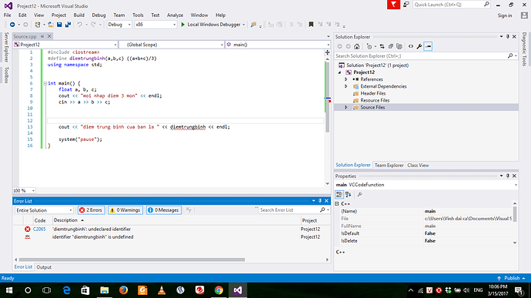The height and width of the screenshot is (298, 531).
Task: Click the notifications flag icon in title bar
Action: [x=393, y=5]
